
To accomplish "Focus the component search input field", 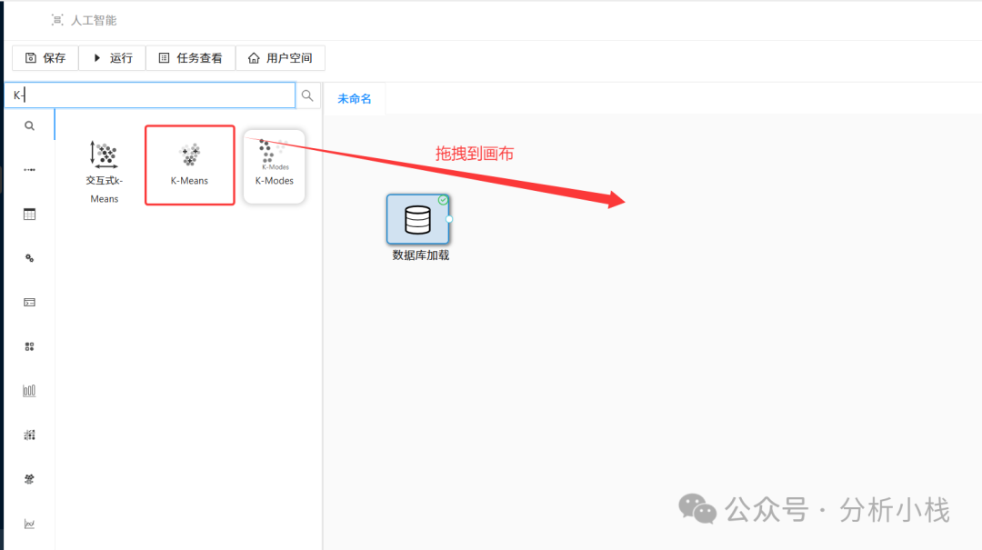I will point(150,95).
